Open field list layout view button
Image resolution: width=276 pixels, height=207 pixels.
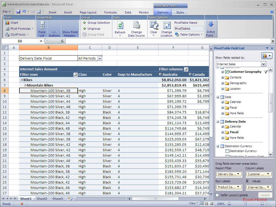[267, 56]
